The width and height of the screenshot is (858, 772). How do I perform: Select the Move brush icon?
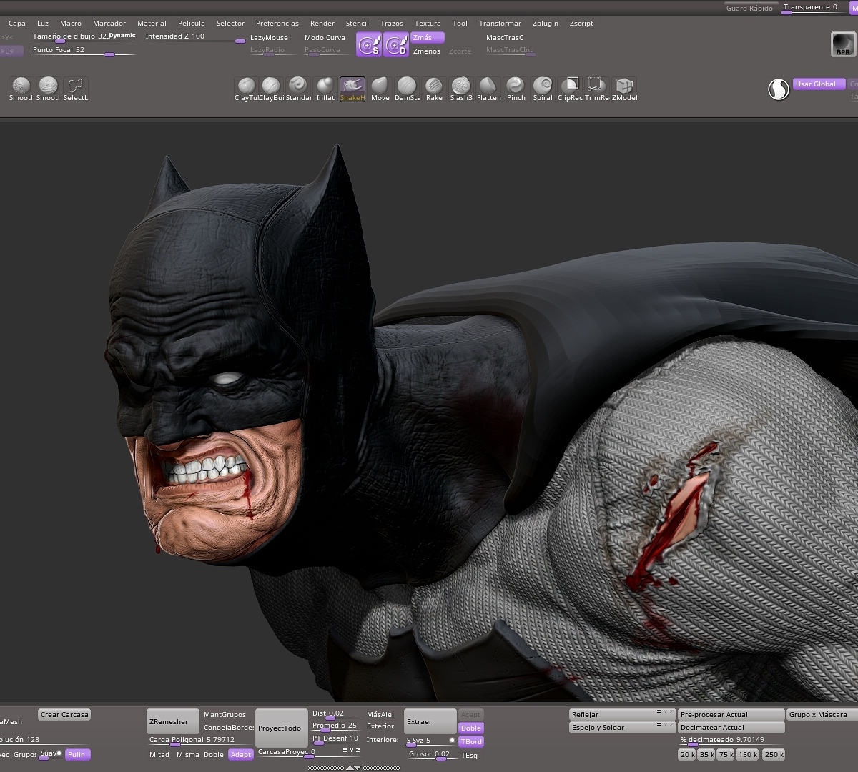[380, 86]
